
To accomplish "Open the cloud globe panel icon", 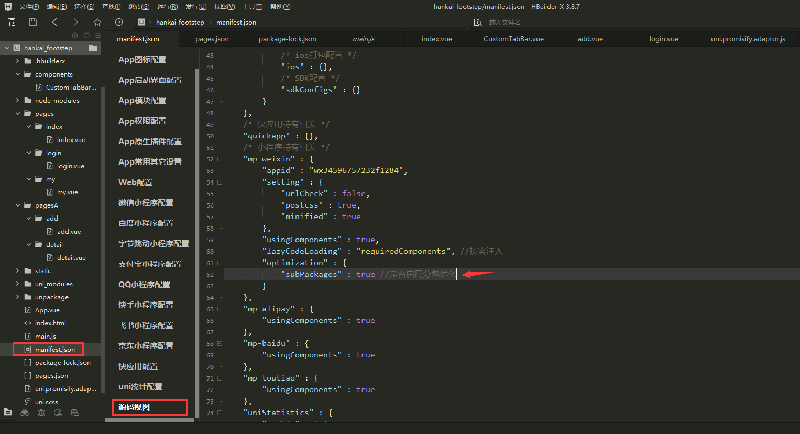I will pyautogui.click(x=75, y=413).
